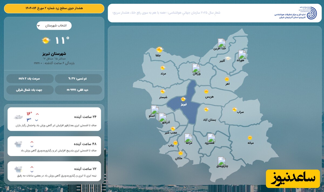Viewport: 324px width, 192px height.
Task: Click the relative humidity نم نسبی pill
Action: click(x=78, y=79)
